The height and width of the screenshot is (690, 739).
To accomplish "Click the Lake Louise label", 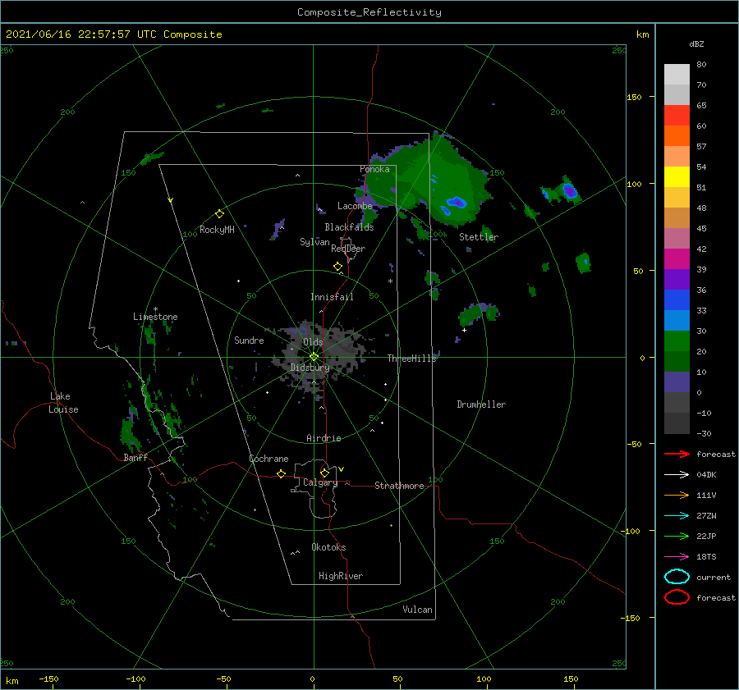I will [x=63, y=403].
